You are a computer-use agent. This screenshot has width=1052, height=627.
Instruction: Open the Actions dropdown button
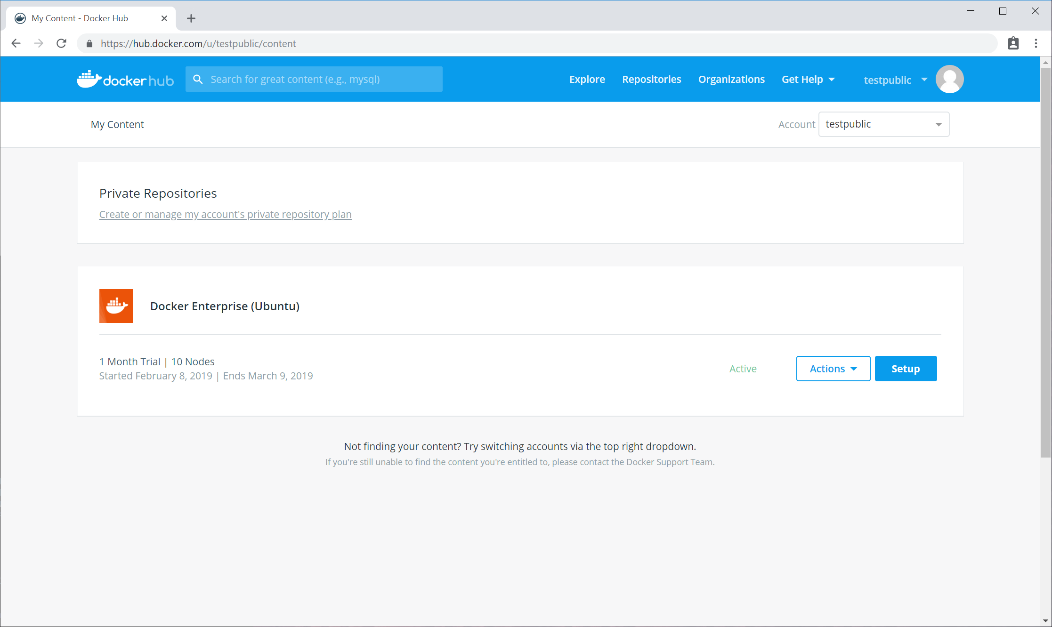(833, 369)
